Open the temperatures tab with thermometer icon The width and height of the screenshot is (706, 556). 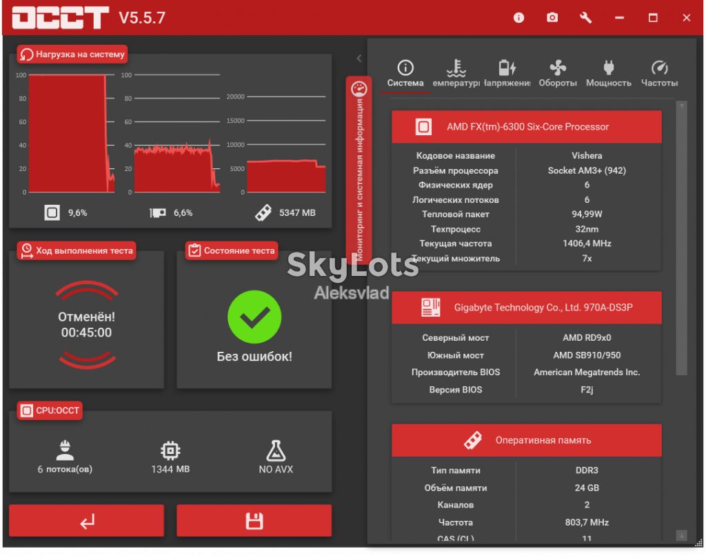pyautogui.click(x=456, y=74)
